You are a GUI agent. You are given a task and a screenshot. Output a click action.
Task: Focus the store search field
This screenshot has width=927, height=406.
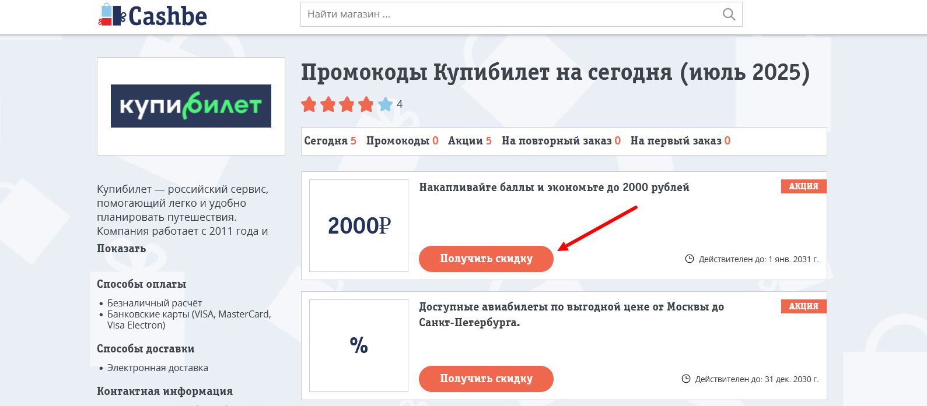click(521, 14)
